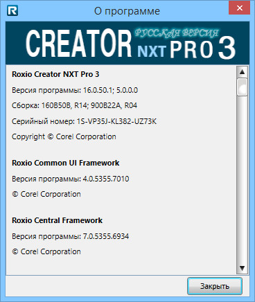
Task: Select the Roxio Central Framework heading
Action: (57, 220)
